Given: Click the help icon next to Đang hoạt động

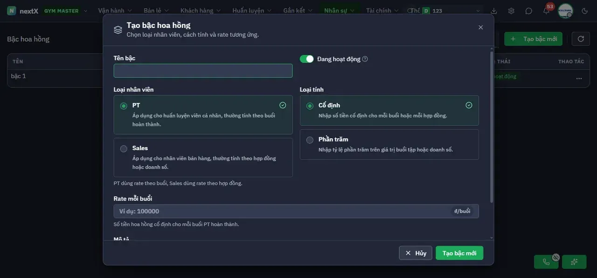Looking at the screenshot, I should [x=365, y=59].
